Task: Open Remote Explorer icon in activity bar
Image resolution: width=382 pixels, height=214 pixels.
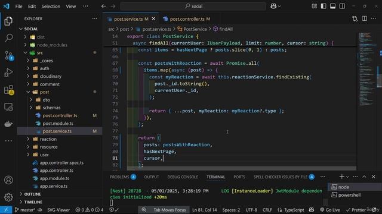Action: point(8,107)
